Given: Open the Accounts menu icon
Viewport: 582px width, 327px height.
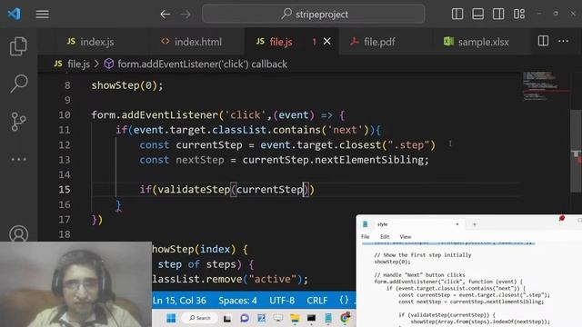Looking at the screenshot, I should coord(18,233).
